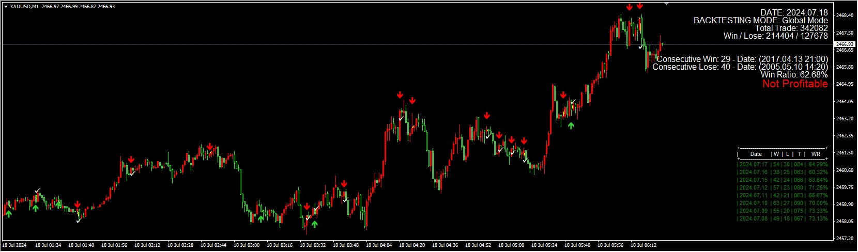Click the '18 Jul 06:12' time axis label
This screenshot has width=858, height=252.
643,245
